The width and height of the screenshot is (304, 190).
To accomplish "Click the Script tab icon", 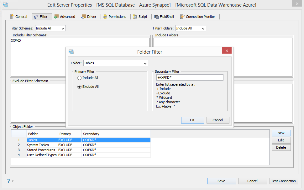I will 135,17.
